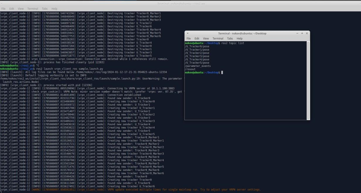Click the orange WARN 'VRPN update executed multiple times' line
361x193 pixels.
[130, 189]
